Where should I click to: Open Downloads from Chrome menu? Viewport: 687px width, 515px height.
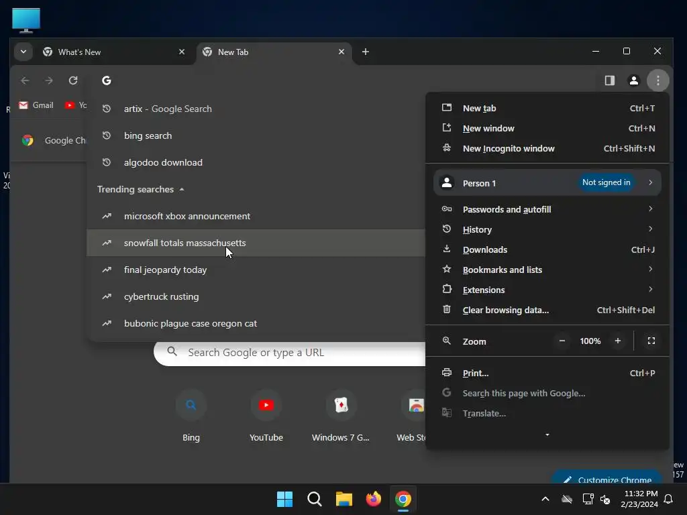pos(547,249)
